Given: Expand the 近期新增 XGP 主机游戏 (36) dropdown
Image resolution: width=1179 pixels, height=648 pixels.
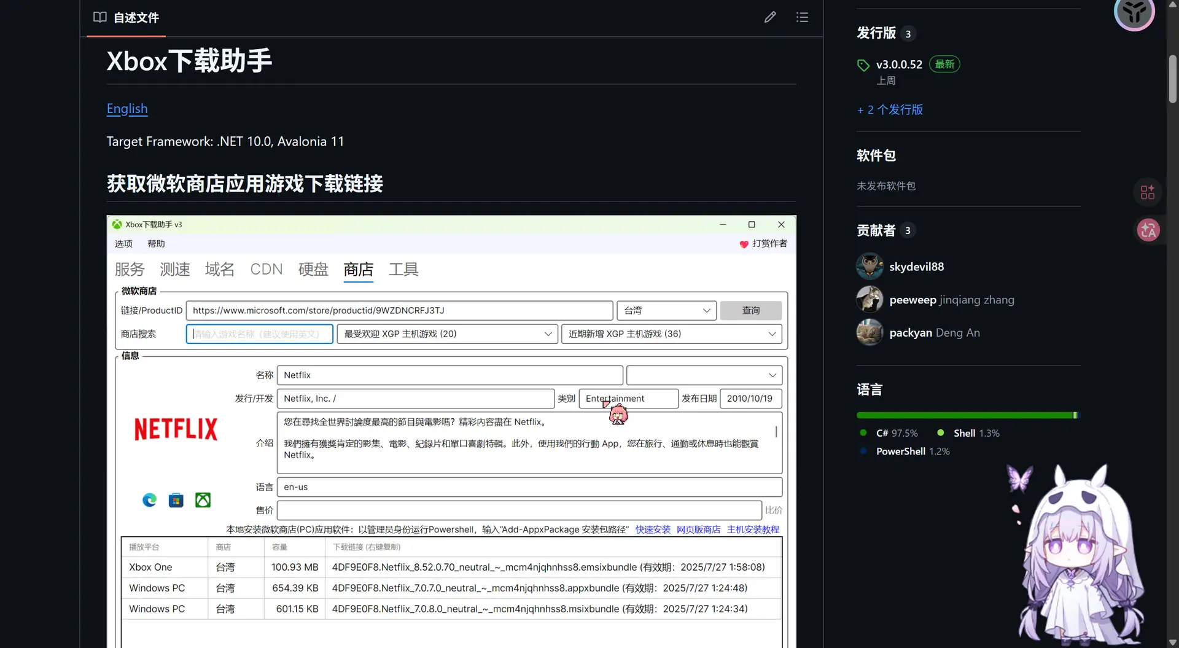Looking at the screenshot, I should click(x=671, y=334).
